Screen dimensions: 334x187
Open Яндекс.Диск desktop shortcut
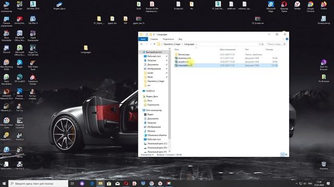(x=59, y=6)
